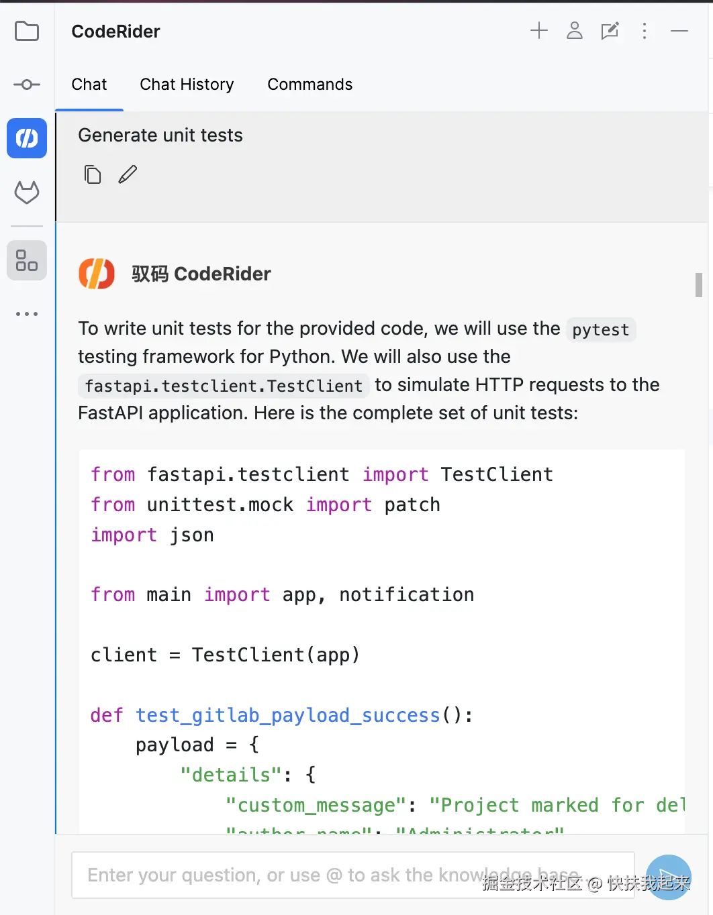Send the message with arrow button
Screen dimensions: 713x915
click(x=669, y=877)
